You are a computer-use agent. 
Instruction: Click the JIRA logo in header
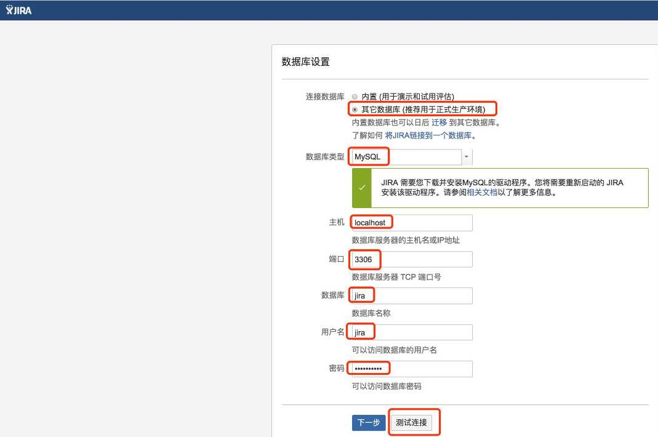click(x=19, y=10)
